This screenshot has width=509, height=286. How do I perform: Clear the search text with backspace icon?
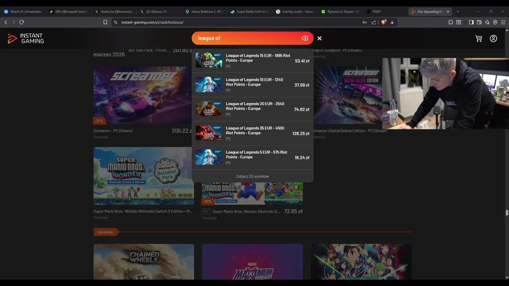point(305,38)
